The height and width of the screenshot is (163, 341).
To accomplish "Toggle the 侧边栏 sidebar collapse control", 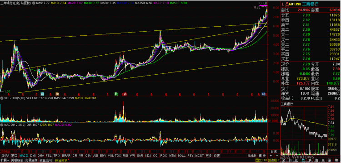I will coord(274,160).
